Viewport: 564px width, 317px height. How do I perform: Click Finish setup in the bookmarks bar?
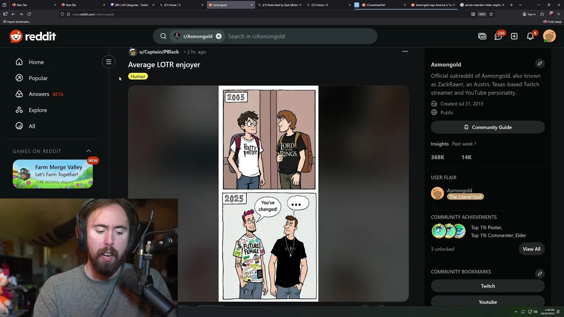tap(552, 22)
